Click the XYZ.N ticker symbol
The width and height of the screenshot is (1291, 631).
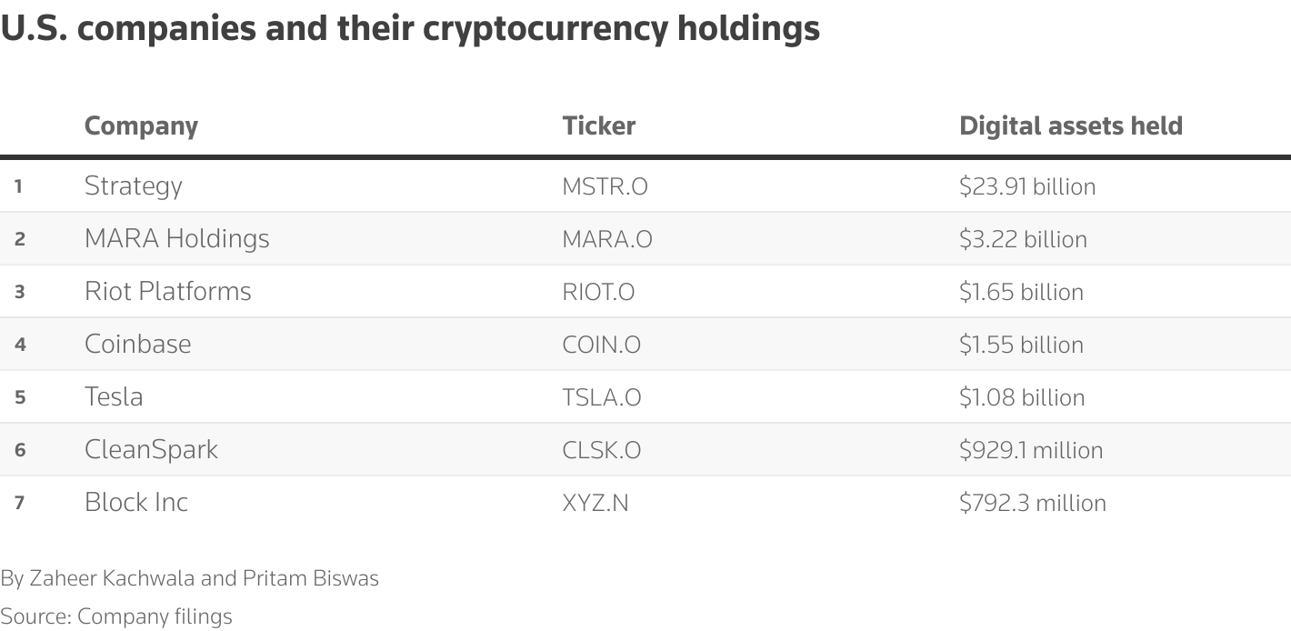click(x=595, y=503)
